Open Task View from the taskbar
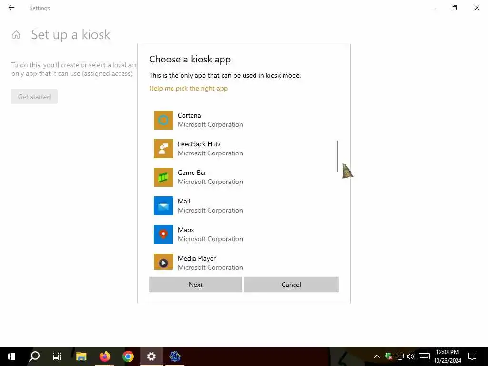The image size is (488, 366). tap(57, 356)
